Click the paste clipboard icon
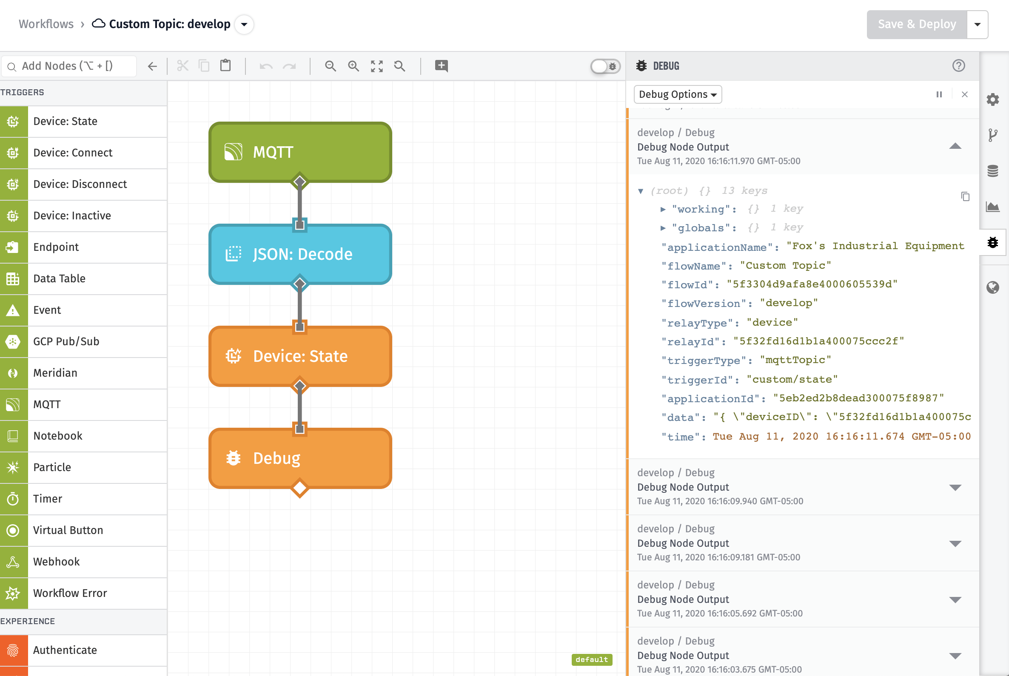 coord(225,65)
